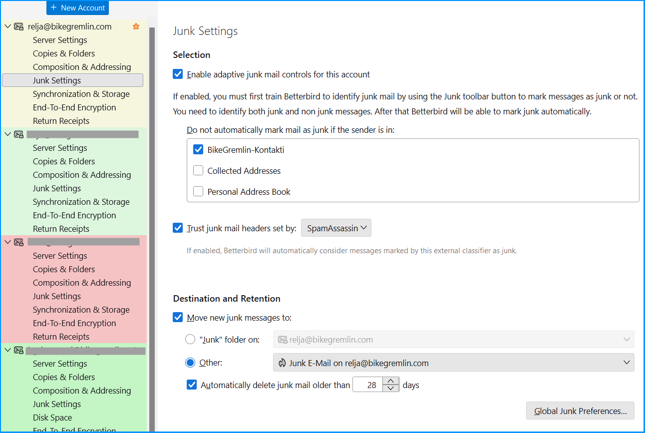Open Copies & Folders in the light-green account

pyautogui.click(x=64, y=161)
